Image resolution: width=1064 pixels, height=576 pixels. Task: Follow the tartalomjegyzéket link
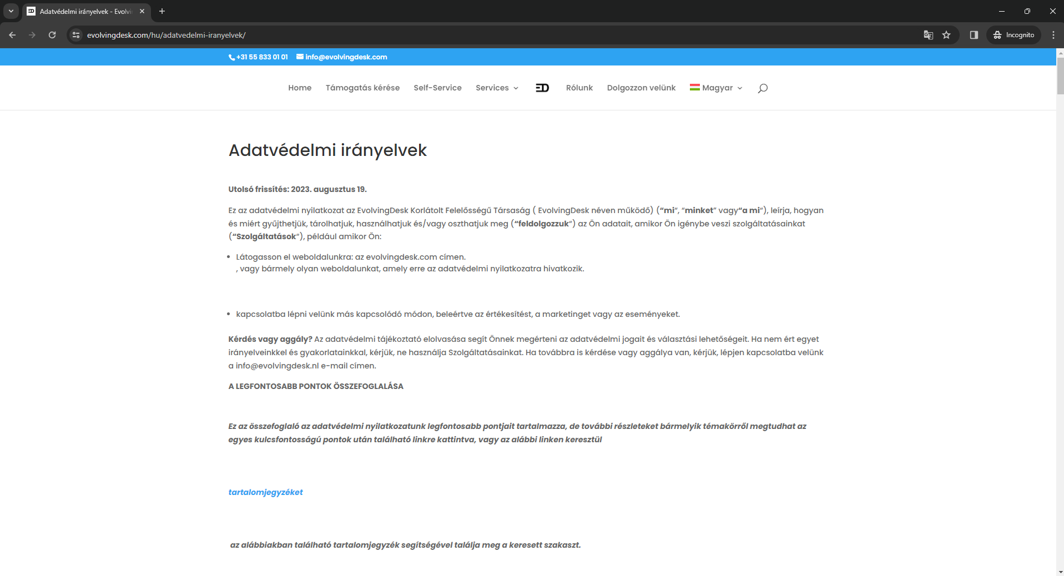click(x=265, y=492)
